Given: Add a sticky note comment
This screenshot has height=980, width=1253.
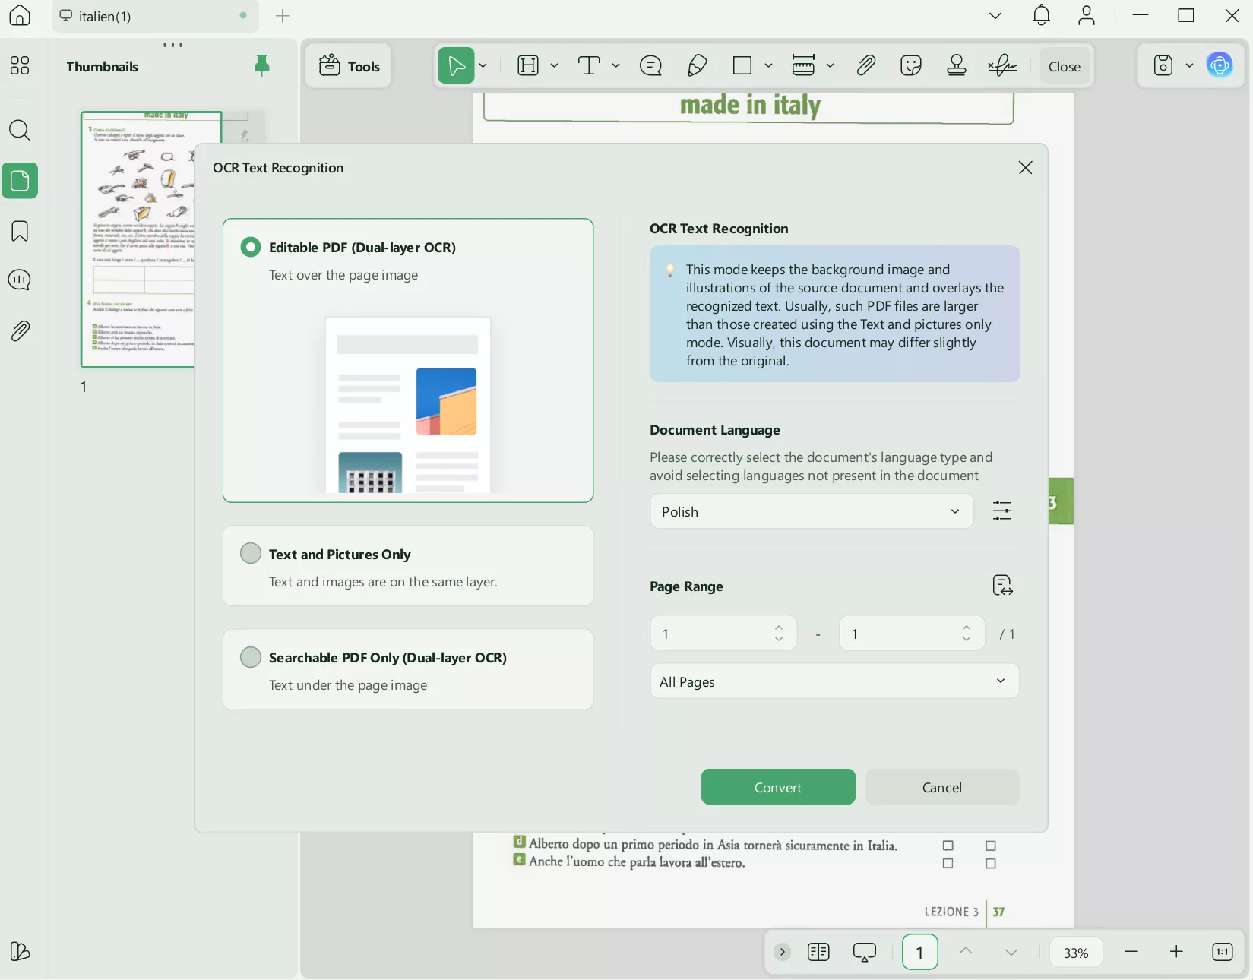Looking at the screenshot, I should coord(651,66).
